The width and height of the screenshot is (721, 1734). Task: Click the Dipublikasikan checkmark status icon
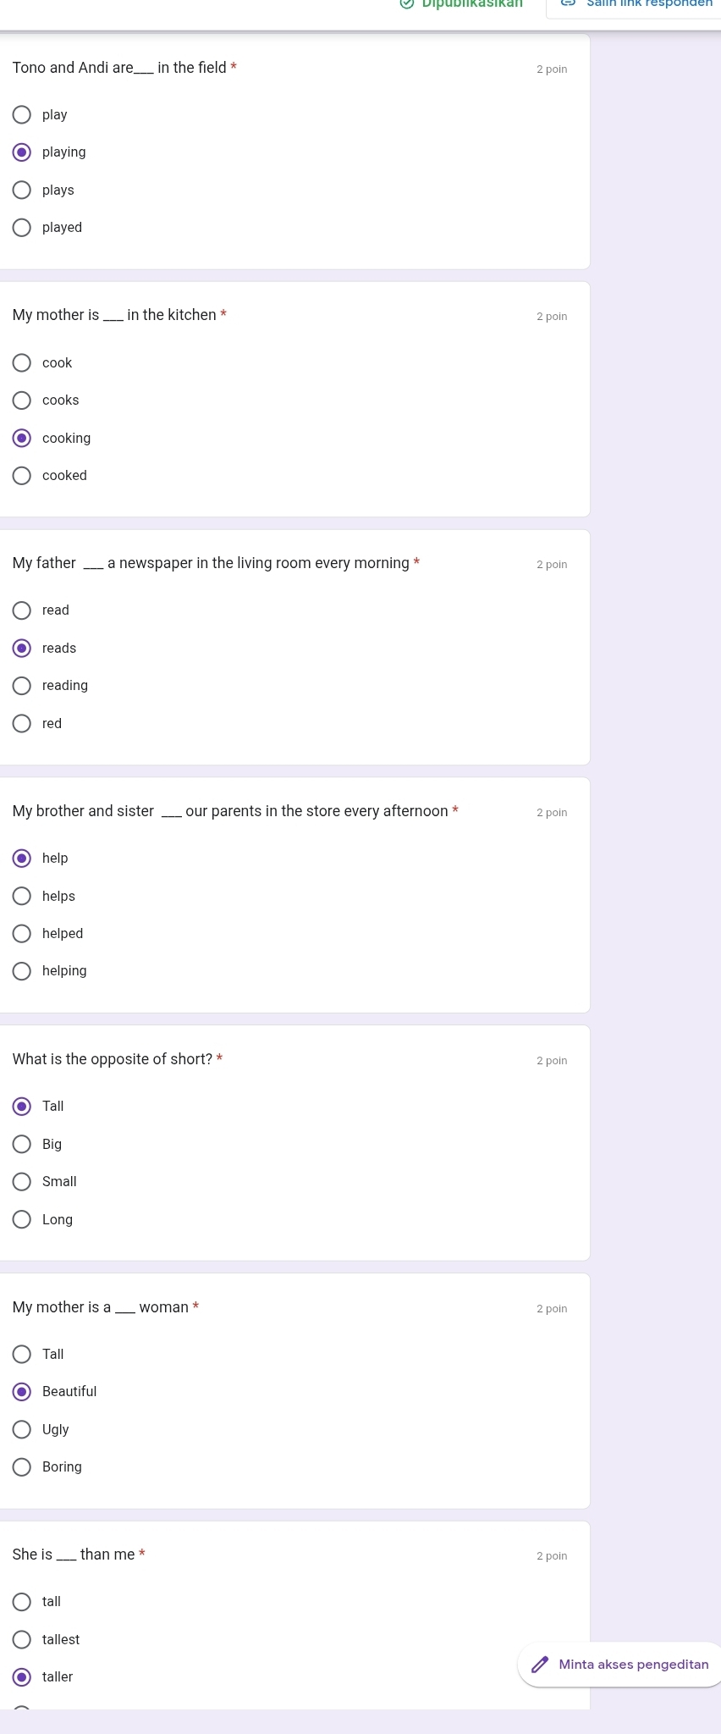point(407,3)
